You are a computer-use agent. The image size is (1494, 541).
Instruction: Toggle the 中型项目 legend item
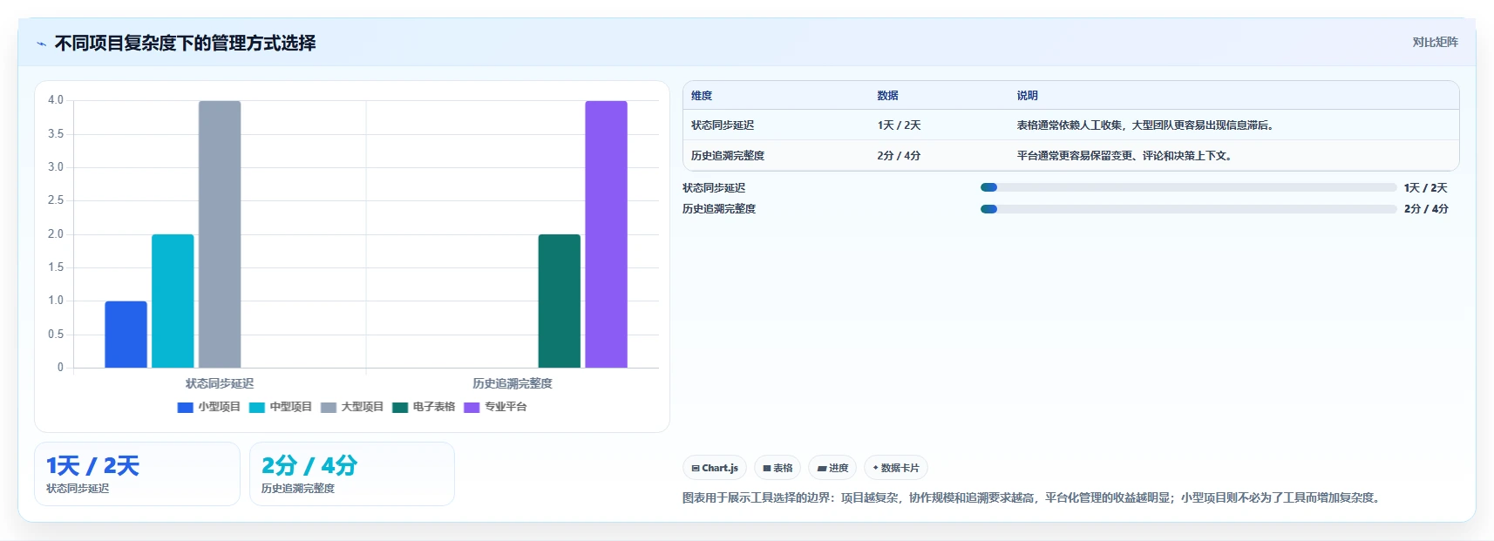281,407
